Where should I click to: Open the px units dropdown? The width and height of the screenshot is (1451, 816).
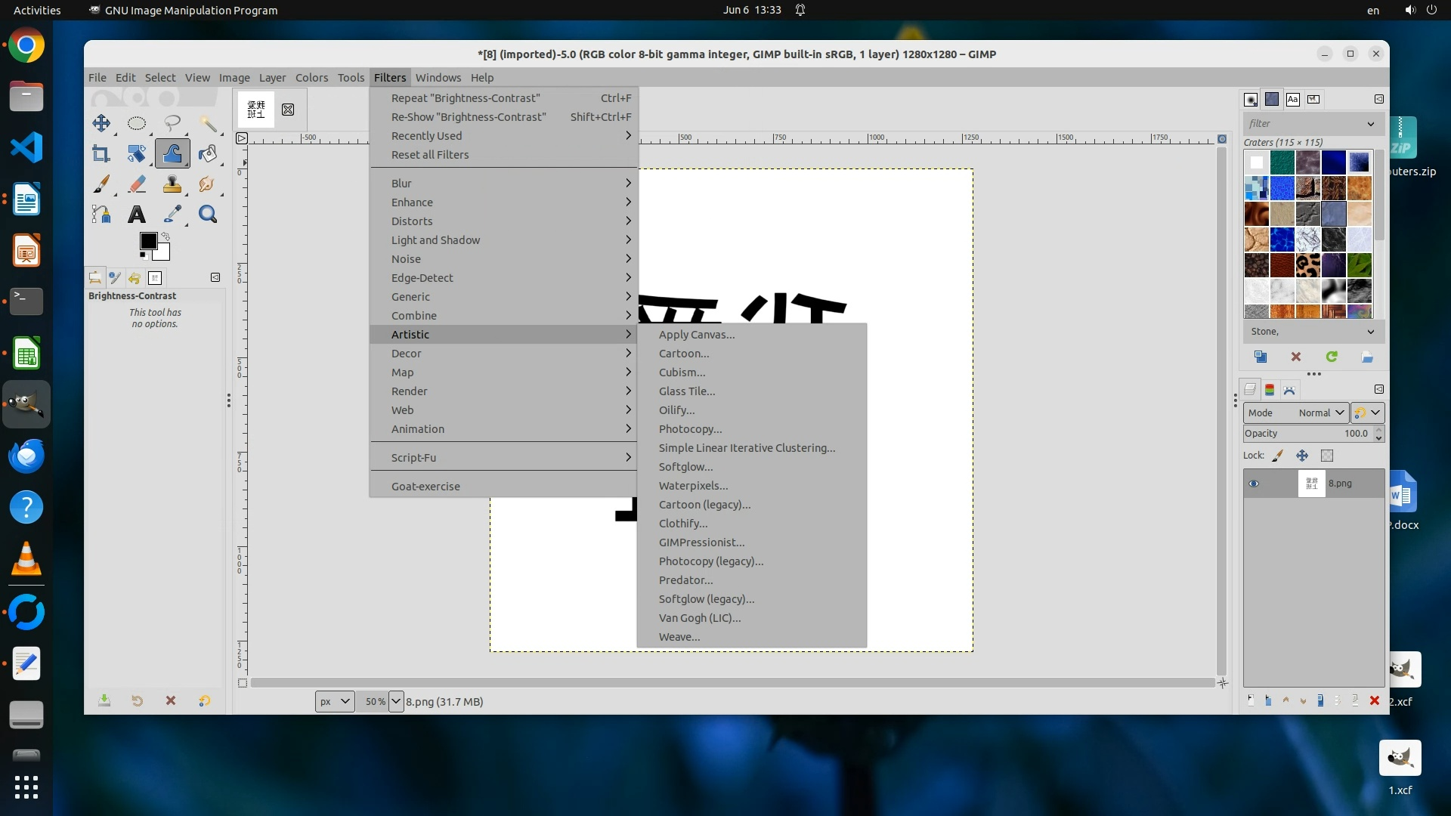(x=335, y=701)
